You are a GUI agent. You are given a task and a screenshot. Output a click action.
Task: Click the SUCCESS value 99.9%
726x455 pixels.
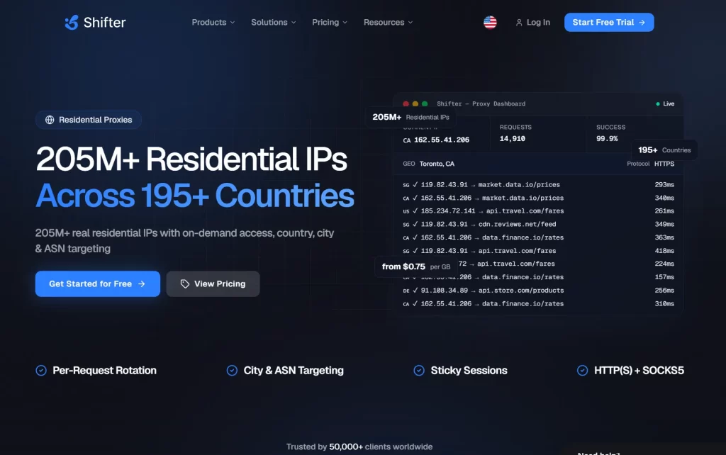click(607, 138)
